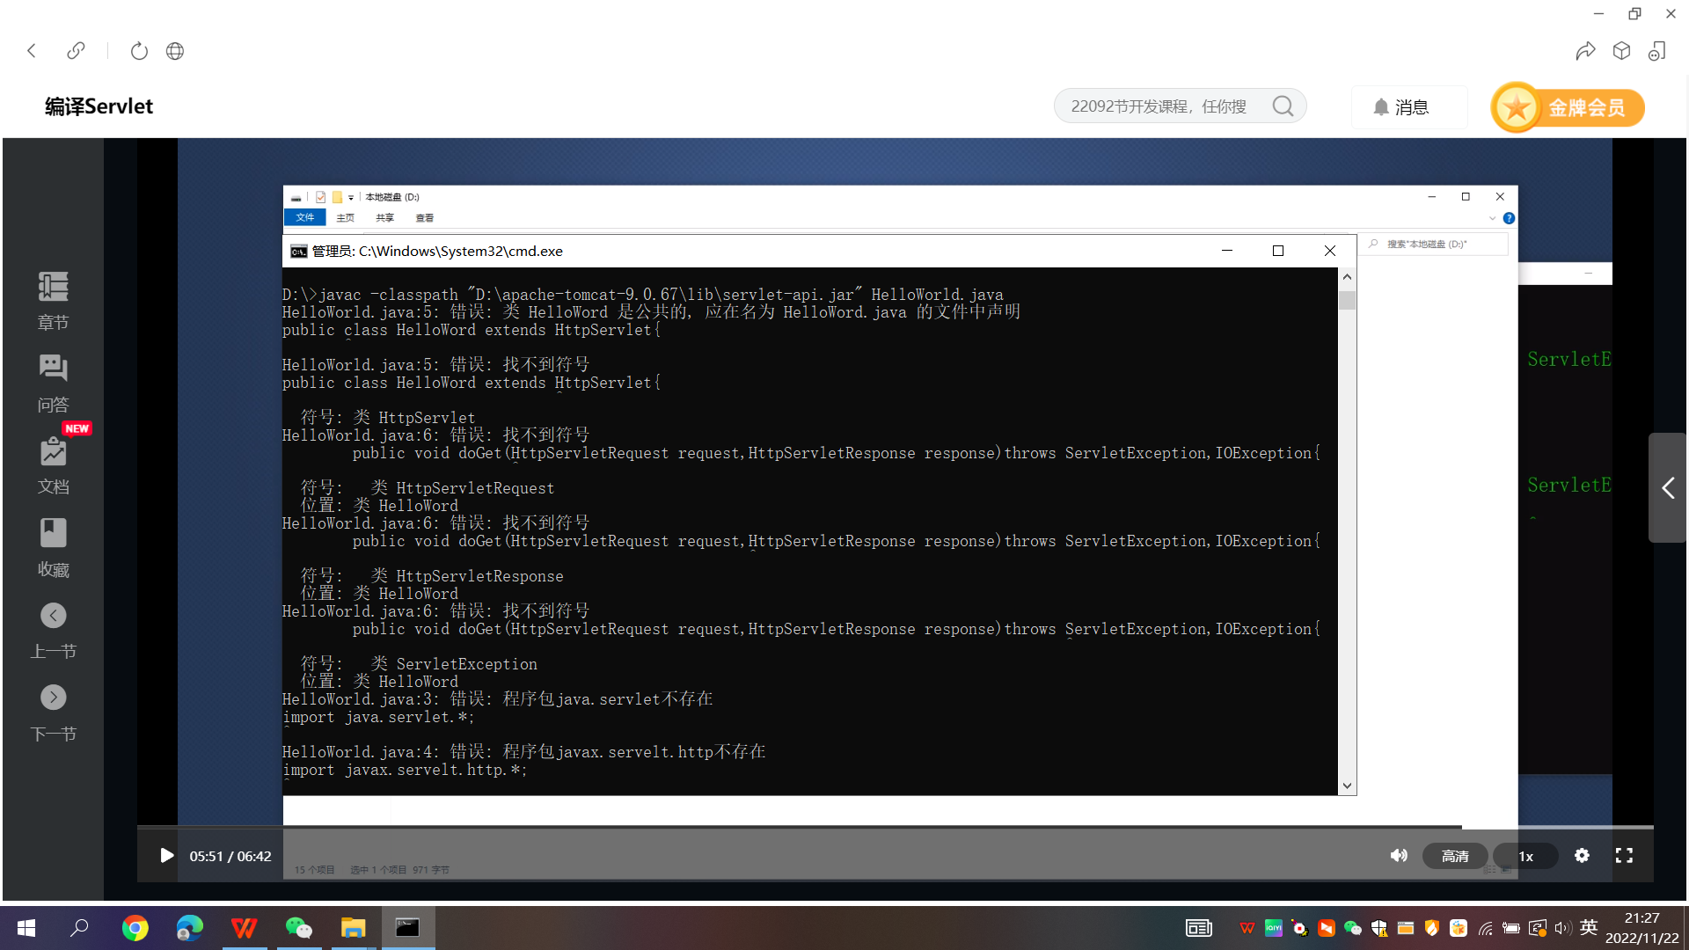The image size is (1689, 950).
Task: Expand the right side panel chevron
Action: click(x=1668, y=487)
